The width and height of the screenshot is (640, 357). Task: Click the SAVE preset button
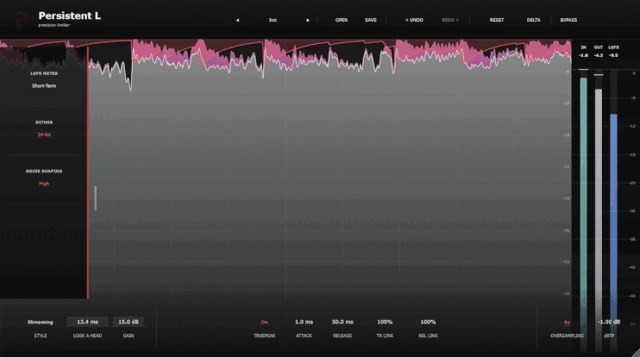coord(371,20)
